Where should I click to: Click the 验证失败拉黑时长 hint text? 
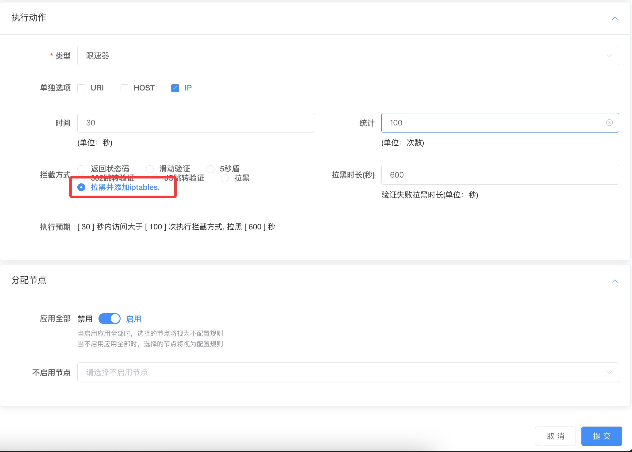point(430,195)
